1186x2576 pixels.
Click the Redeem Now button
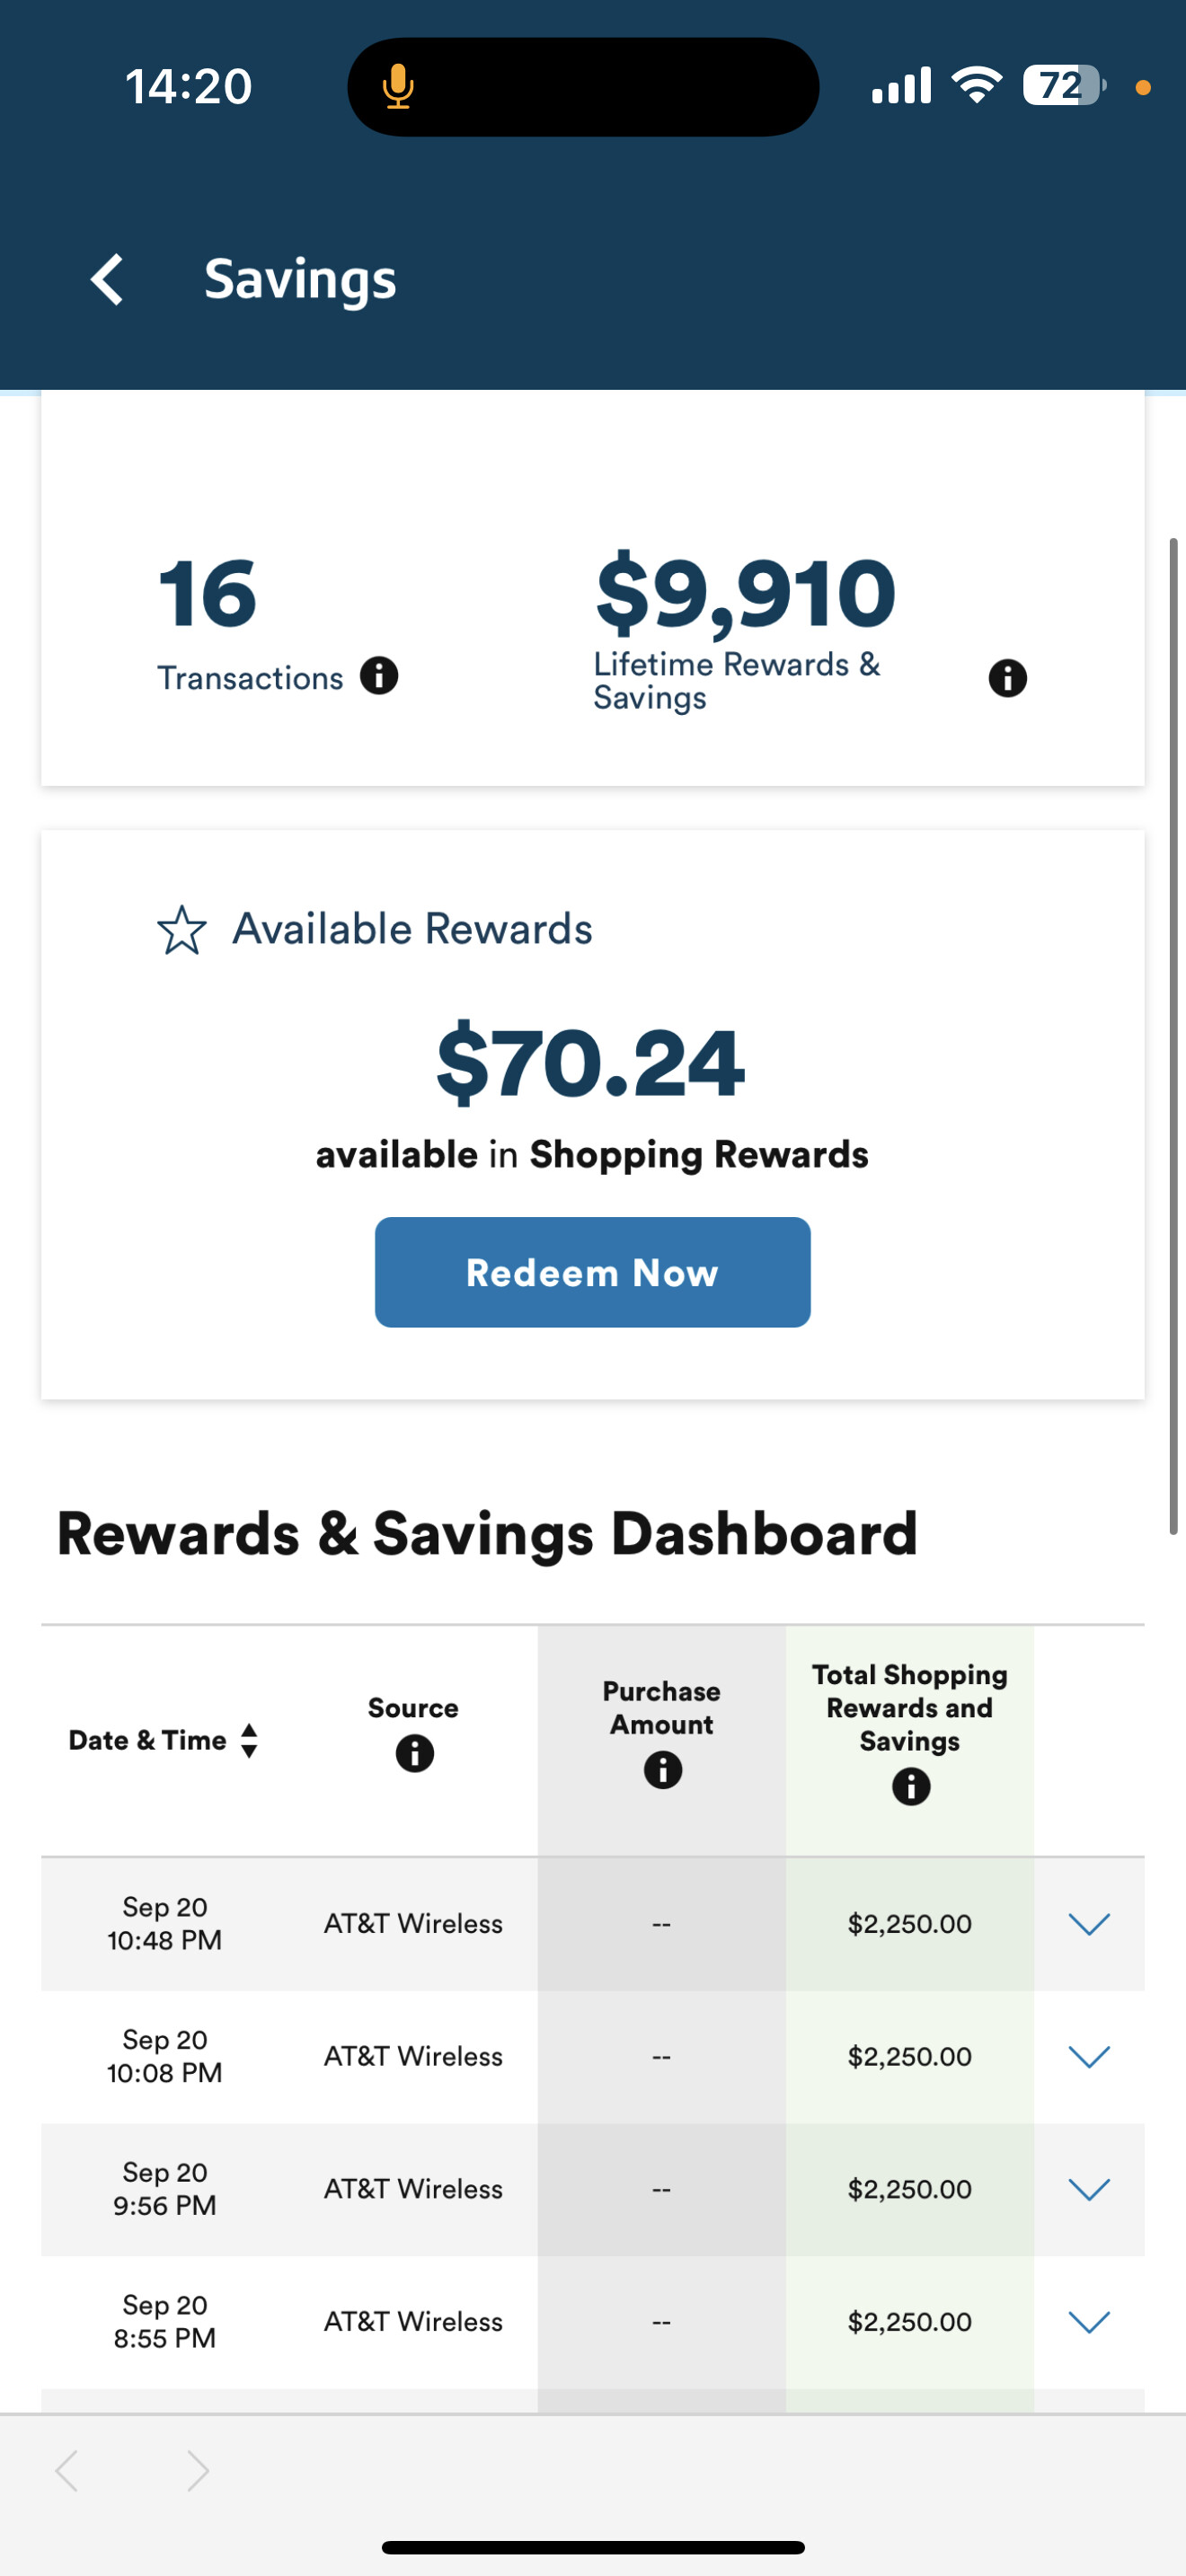pos(592,1272)
